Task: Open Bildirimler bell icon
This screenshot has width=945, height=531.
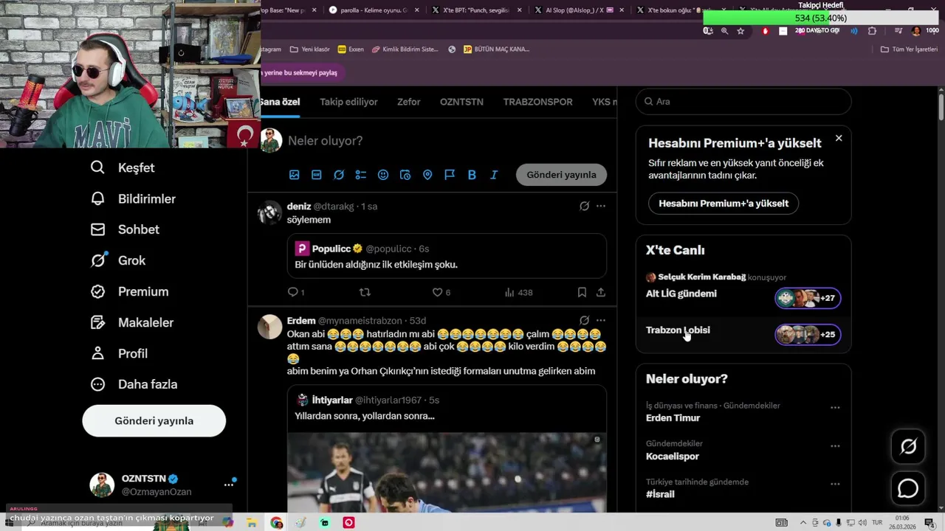Action: pyautogui.click(x=97, y=198)
